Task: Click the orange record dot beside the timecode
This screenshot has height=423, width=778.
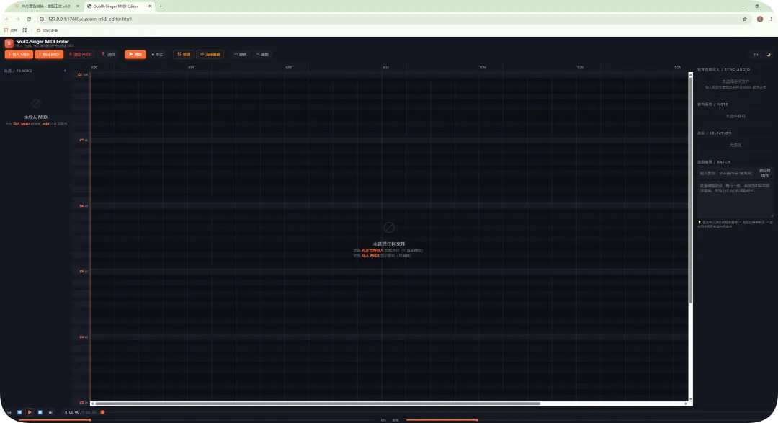Action: click(103, 413)
